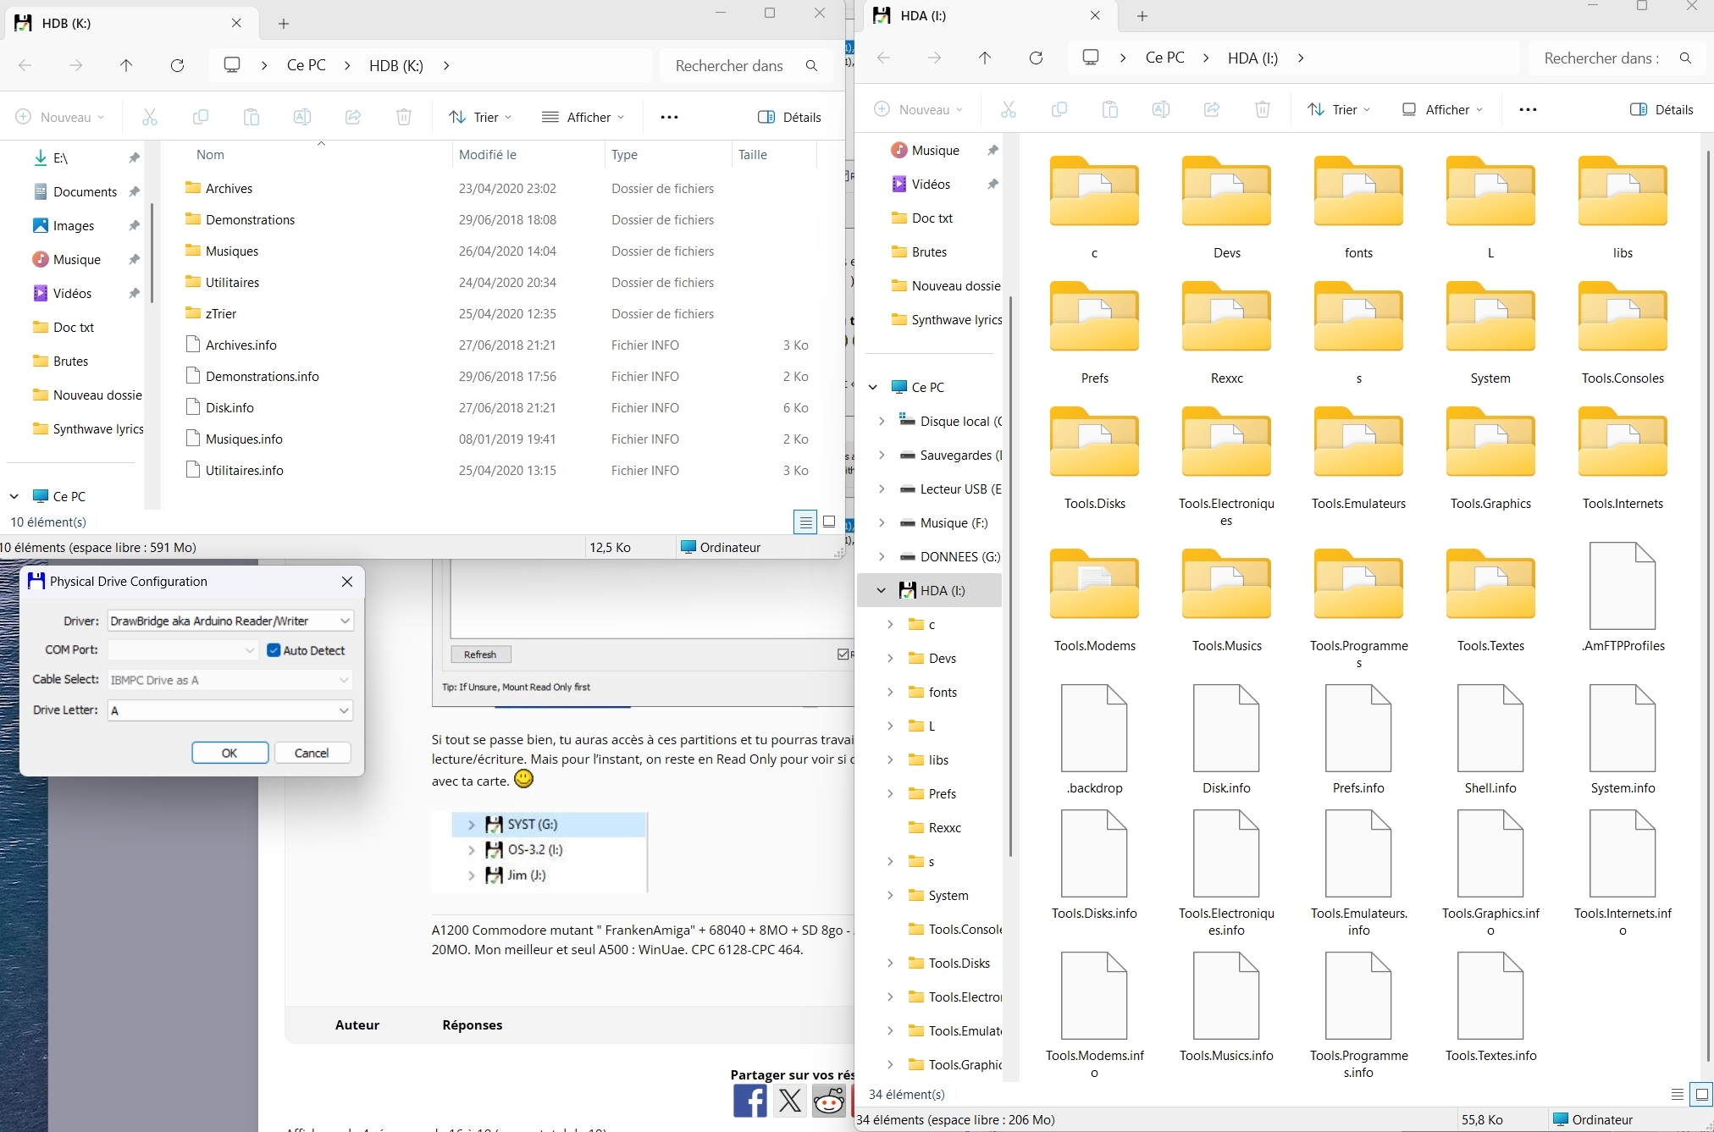Click Paste icon in HDA (I:) toolbar
The image size is (1714, 1132).
point(1110,109)
